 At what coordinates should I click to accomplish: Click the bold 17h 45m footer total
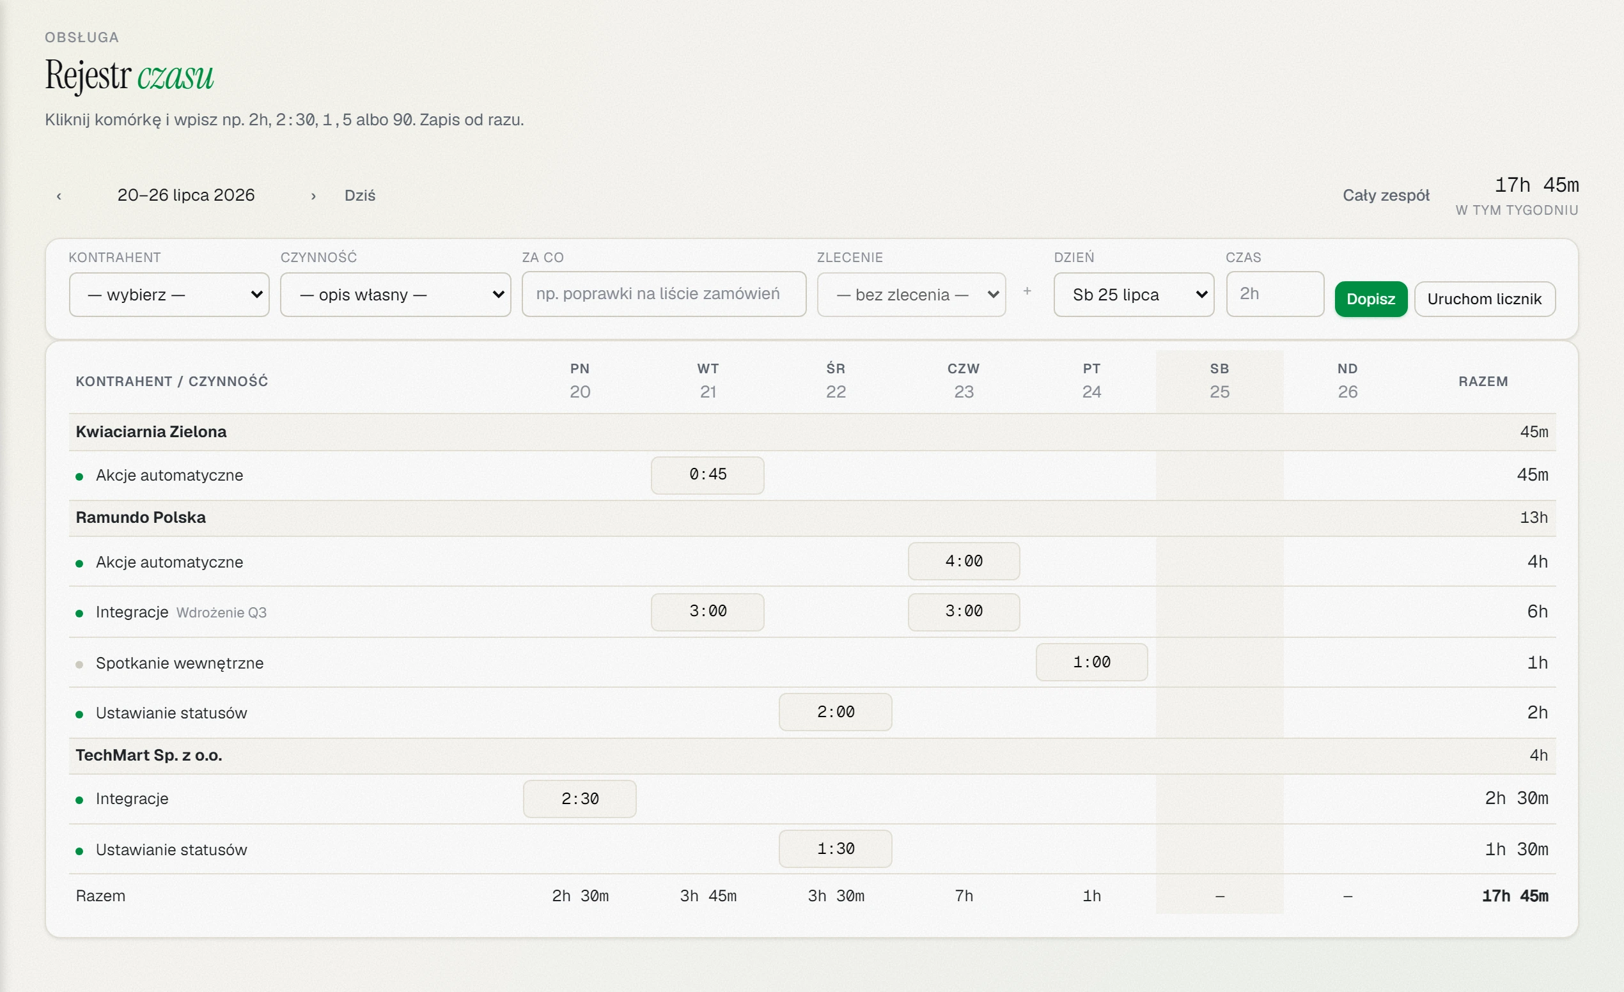coord(1515,896)
